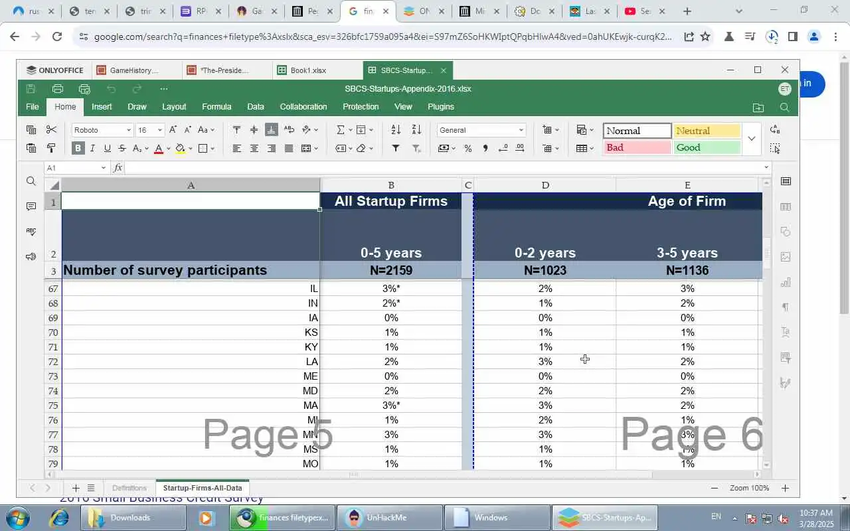Apply the Bad cell style

pos(637,147)
